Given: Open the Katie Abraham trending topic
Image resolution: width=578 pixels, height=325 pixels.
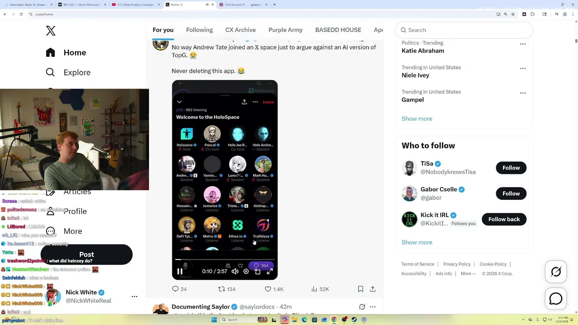Looking at the screenshot, I should [423, 51].
